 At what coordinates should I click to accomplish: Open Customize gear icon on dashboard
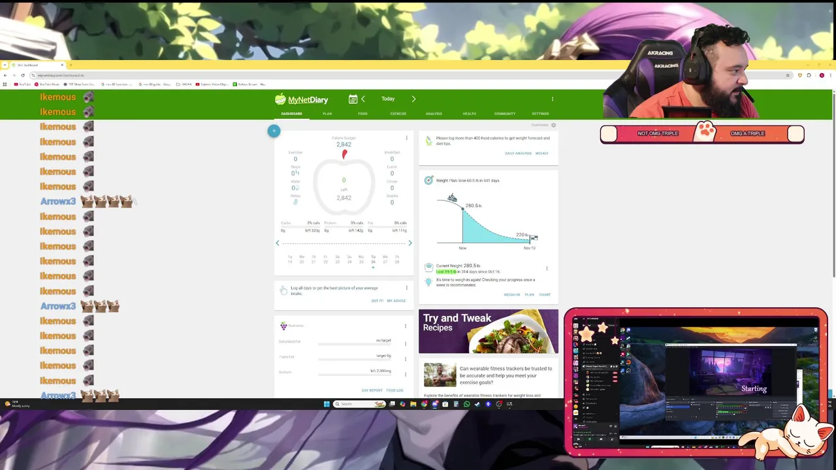click(x=553, y=125)
